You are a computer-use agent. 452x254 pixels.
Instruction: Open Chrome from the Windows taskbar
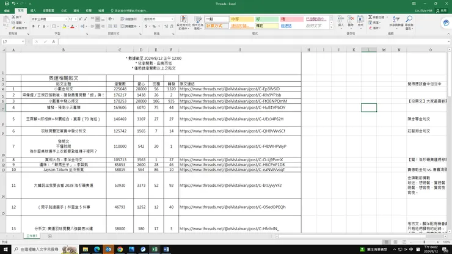[120, 249]
